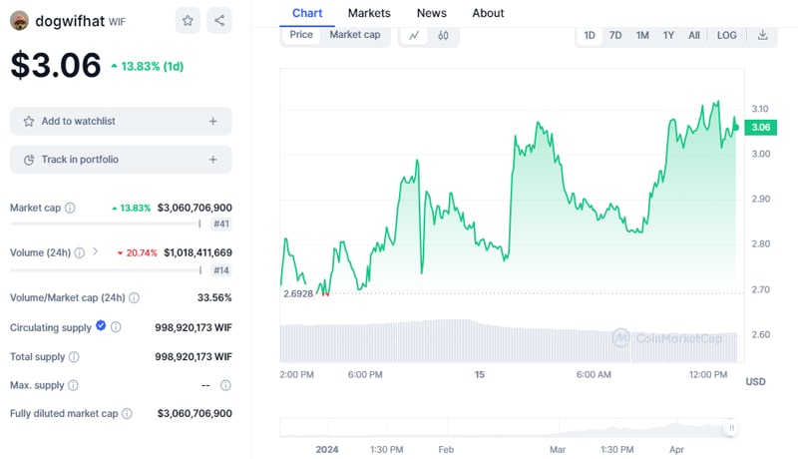Click the plus icon on Add to watchlist
The height and width of the screenshot is (459, 798).
(213, 121)
